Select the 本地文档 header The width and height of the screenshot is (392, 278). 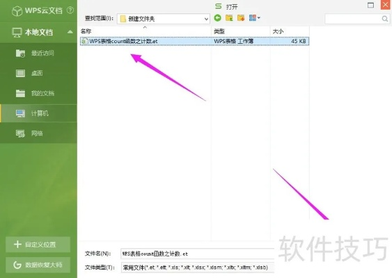click(x=38, y=32)
